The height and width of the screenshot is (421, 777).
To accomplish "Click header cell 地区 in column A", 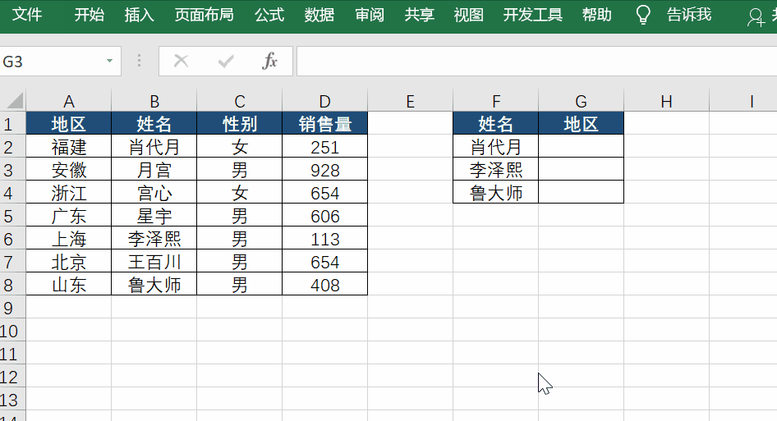I will pyautogui.click(x=69, y=123).
